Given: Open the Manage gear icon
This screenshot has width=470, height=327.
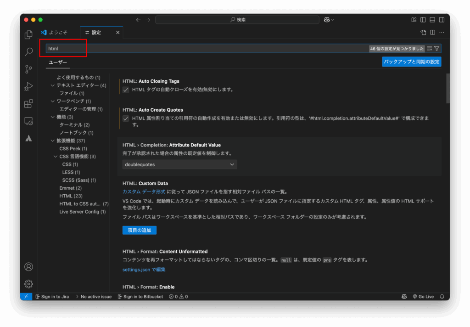Looking at the screenshot, I should tap(28, 284).
